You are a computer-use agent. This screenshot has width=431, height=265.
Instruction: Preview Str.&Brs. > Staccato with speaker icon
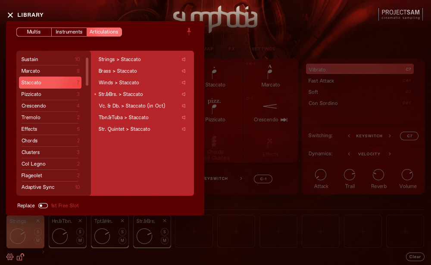coord(184,94)
